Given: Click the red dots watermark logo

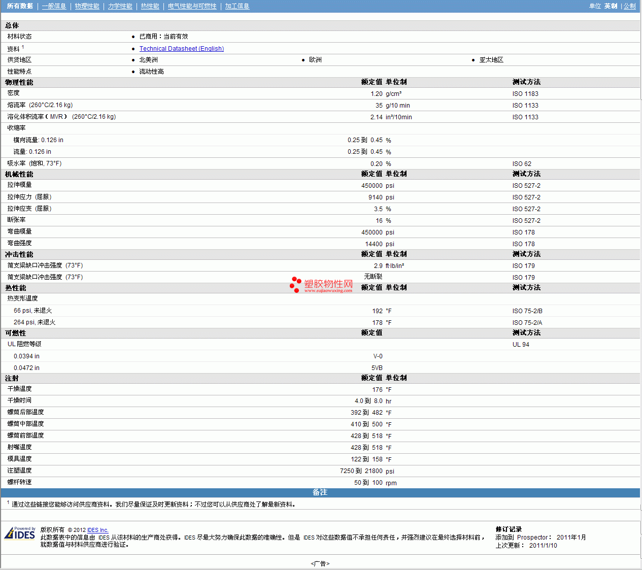Looking at the screenshot, I should 295,285.
